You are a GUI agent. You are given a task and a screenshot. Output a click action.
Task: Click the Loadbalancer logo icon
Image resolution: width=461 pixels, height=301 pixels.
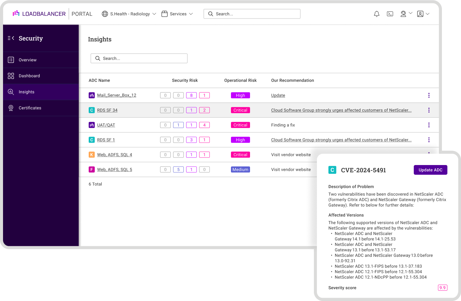(x=16, y=13)
